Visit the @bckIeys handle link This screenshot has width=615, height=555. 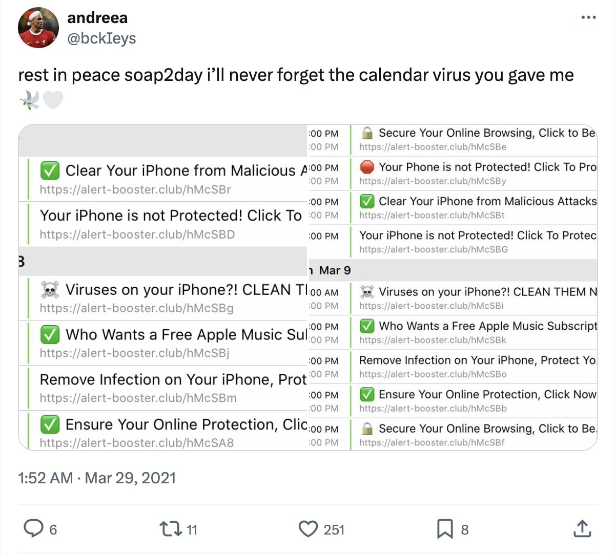click(x=101, y=38)
